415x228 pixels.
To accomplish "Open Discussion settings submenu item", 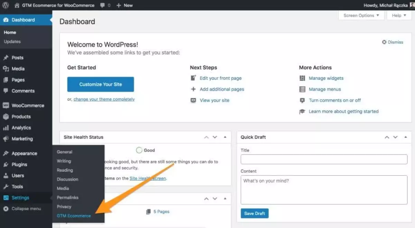I will [x=68, y=179].
